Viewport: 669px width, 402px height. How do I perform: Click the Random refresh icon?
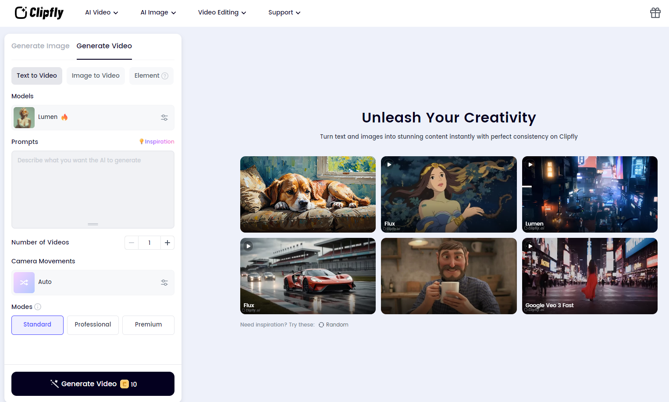click(x=321, y=325)
